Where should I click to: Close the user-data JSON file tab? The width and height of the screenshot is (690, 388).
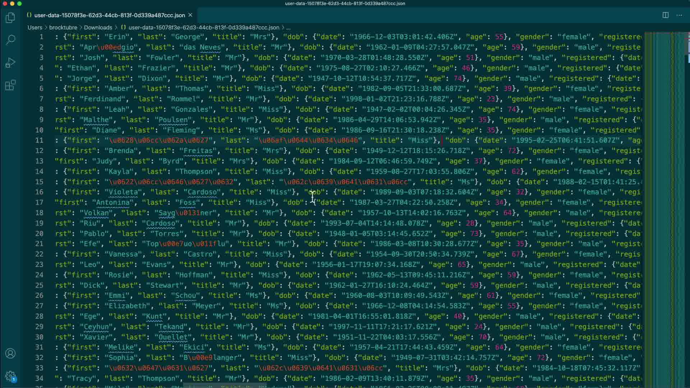190,15
